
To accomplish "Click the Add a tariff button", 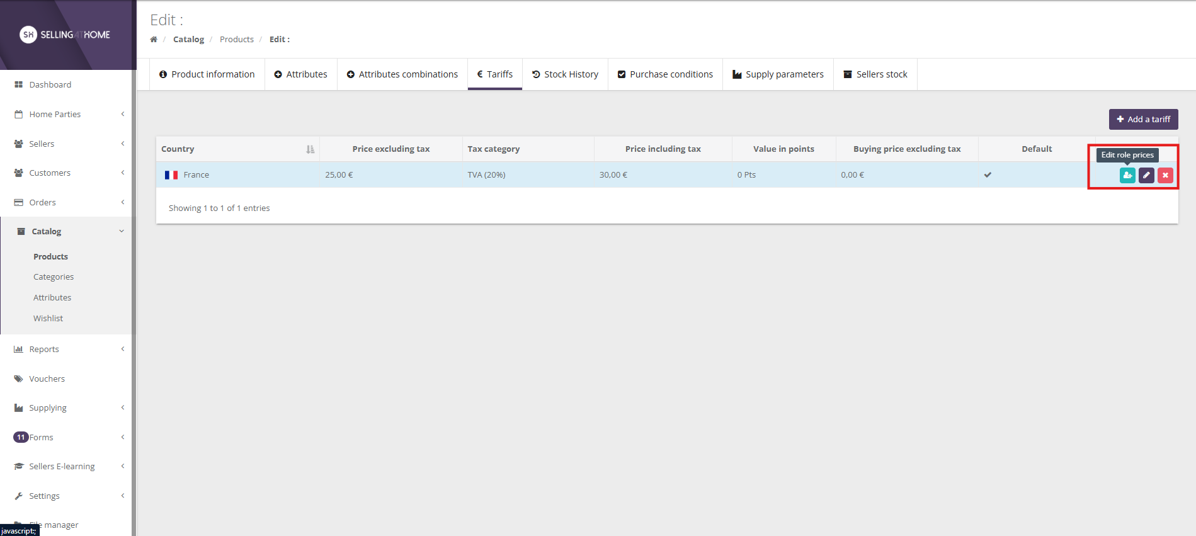I will click(x=1143, y=119).
